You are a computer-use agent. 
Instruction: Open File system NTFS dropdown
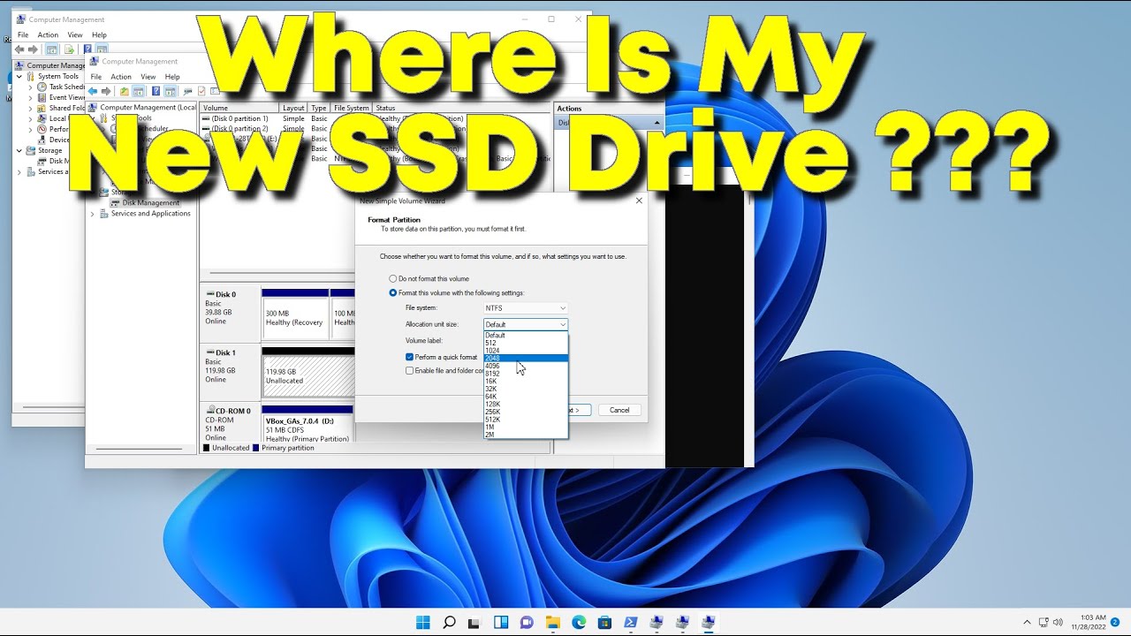coord(526,307)
